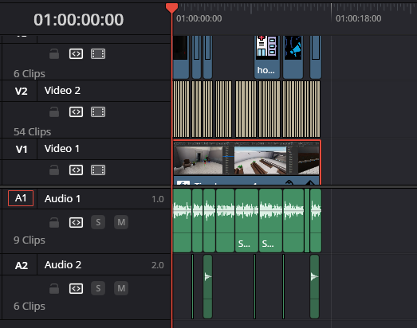Select the blue megaphone image clip
Viewport: 417px width, 328px height.
(x=293, y=57)
